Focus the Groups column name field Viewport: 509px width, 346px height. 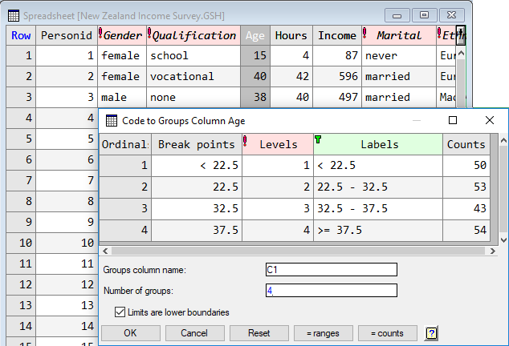331,270
